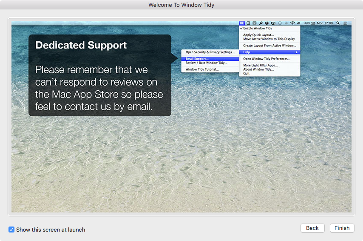
Task: Open Window Tidy Tutorial... item
Action: tap(210, 69)
